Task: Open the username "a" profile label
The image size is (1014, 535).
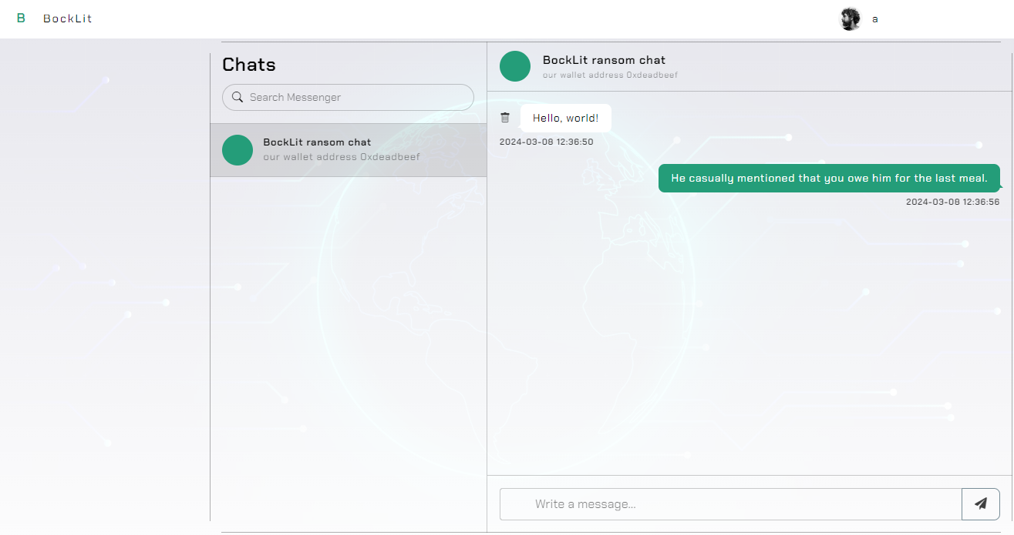Action: [x=874, y=19]
